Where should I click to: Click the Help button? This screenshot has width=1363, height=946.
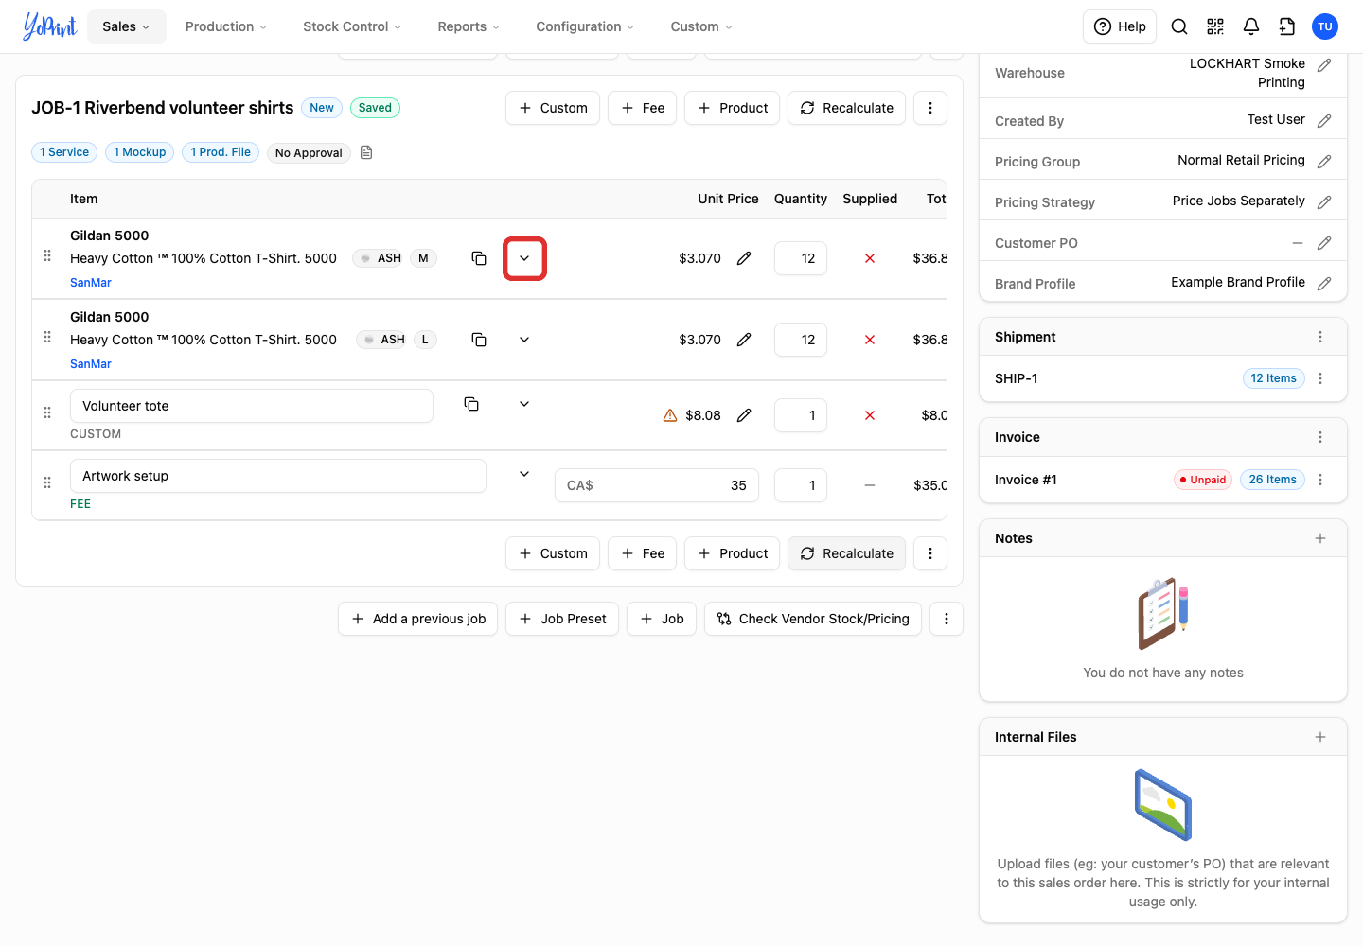[1121, 26]
